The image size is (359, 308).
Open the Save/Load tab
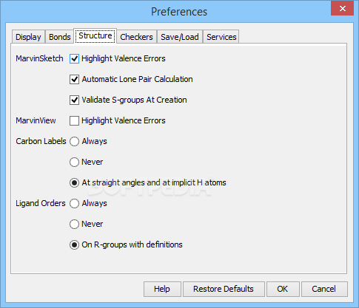(x=180, y=37)
